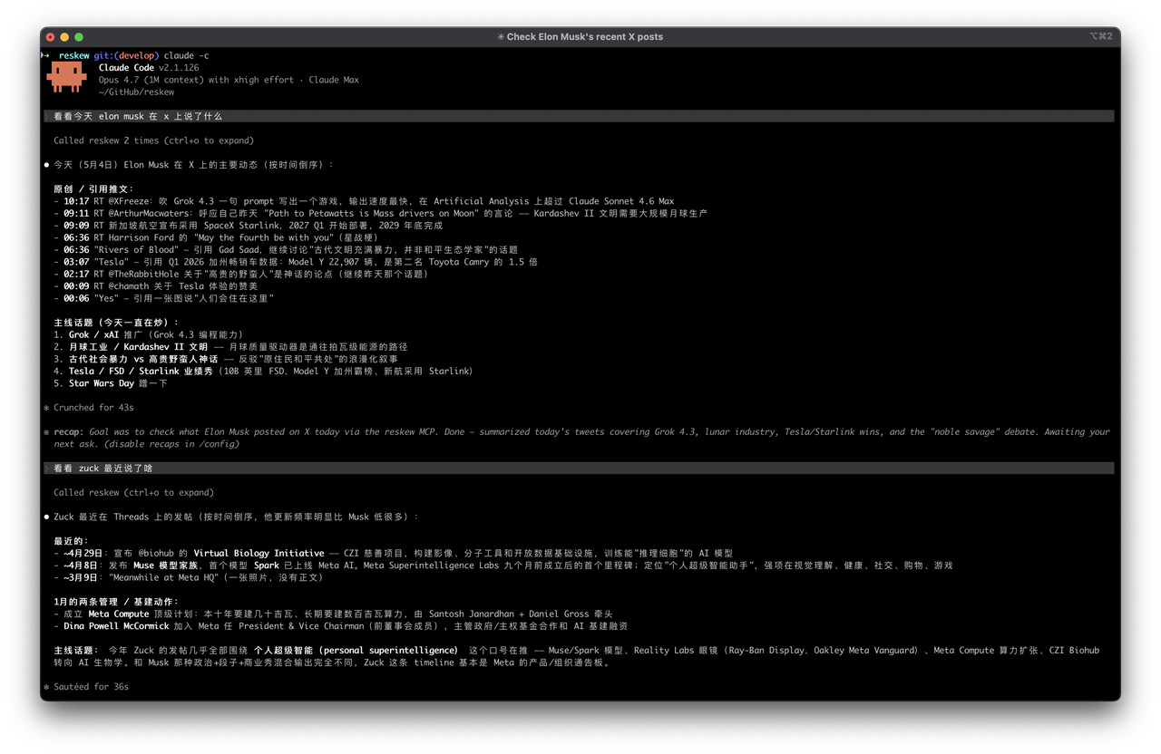Click the "今天（5月4日）Elon Musk" summary line
The image size is (1161, 754).
[193, 165]
